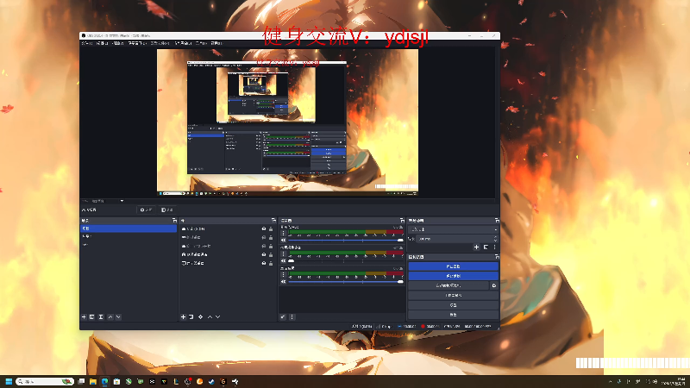This screenshot has height=388, width=690.
Task: Float the Controls dock via header icon
Action: (497, 256)
